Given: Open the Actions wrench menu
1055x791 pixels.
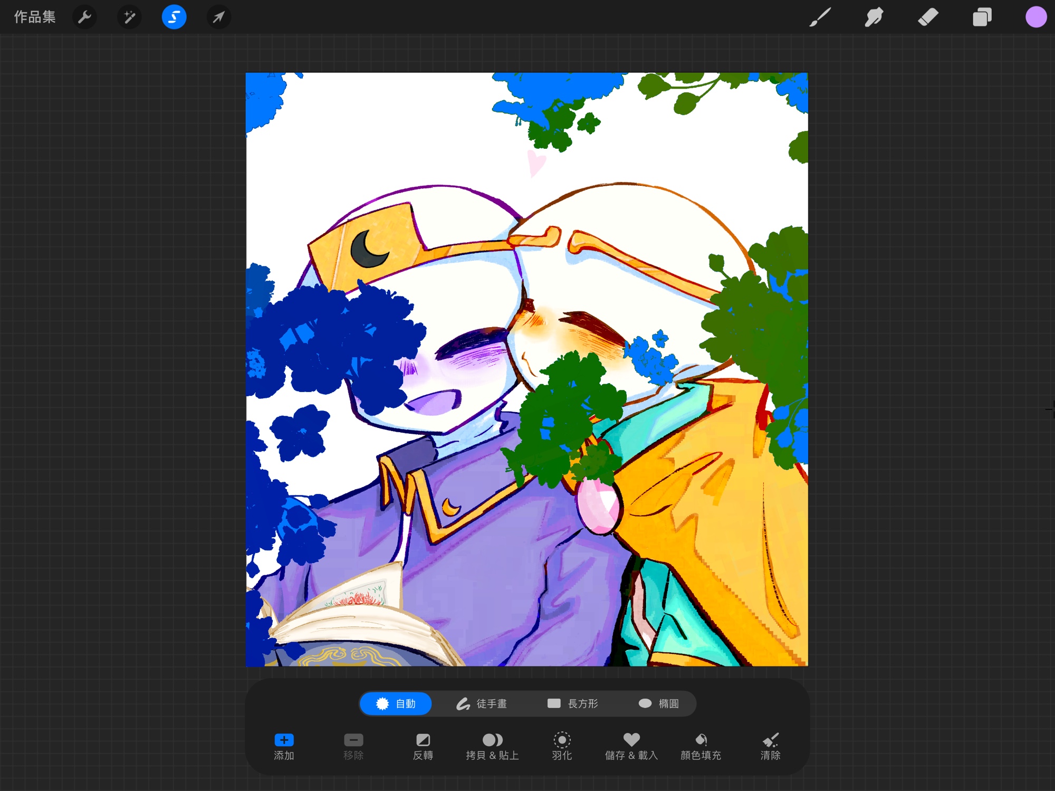Looking at the screenshot, I should pos(84,17).
